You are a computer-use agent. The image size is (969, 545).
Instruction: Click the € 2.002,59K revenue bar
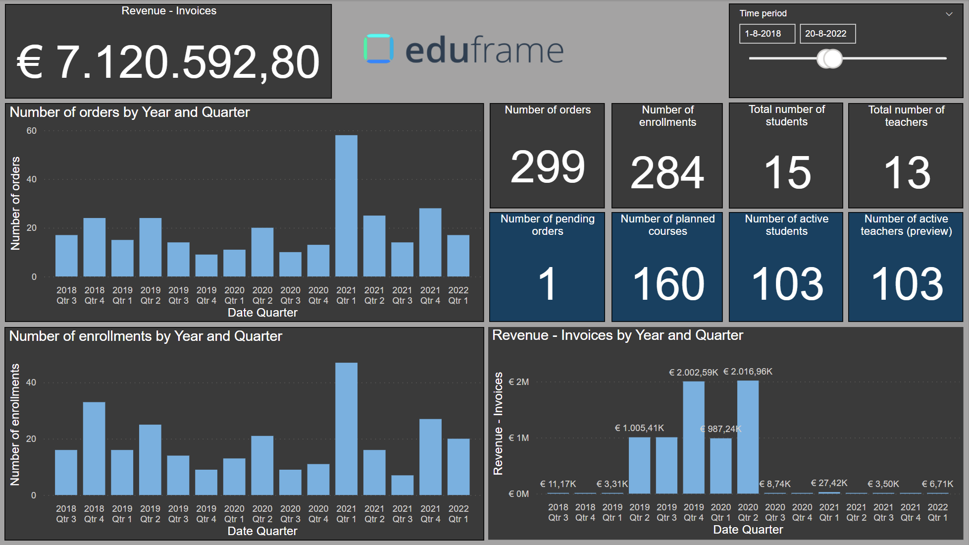pyautogui.click(x=694, y=437)
